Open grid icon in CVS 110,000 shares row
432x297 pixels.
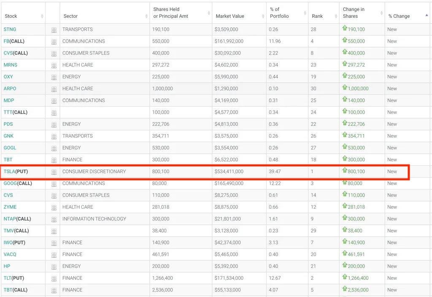tap(54, 196)
